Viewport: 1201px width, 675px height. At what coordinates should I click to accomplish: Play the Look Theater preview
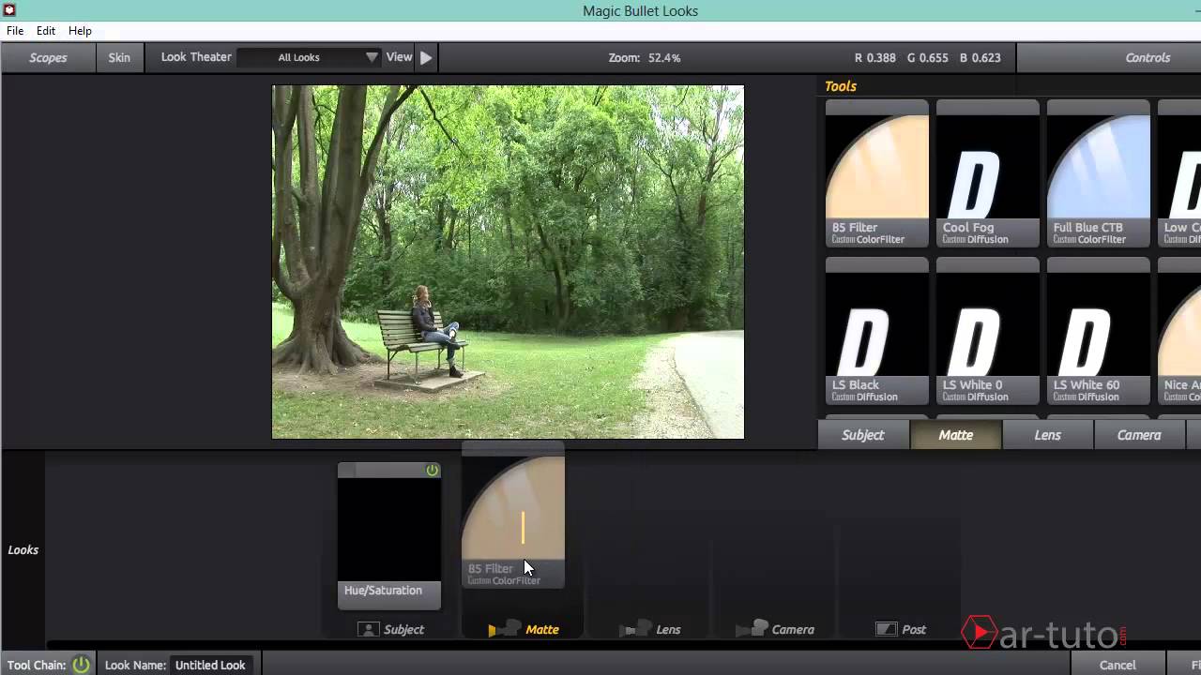[x=426, y=57]
